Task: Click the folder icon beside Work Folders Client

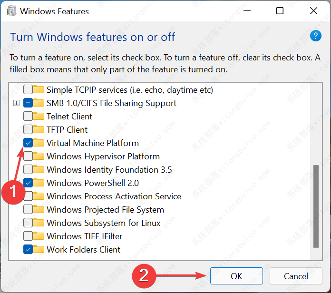Action: coord(39,250)
